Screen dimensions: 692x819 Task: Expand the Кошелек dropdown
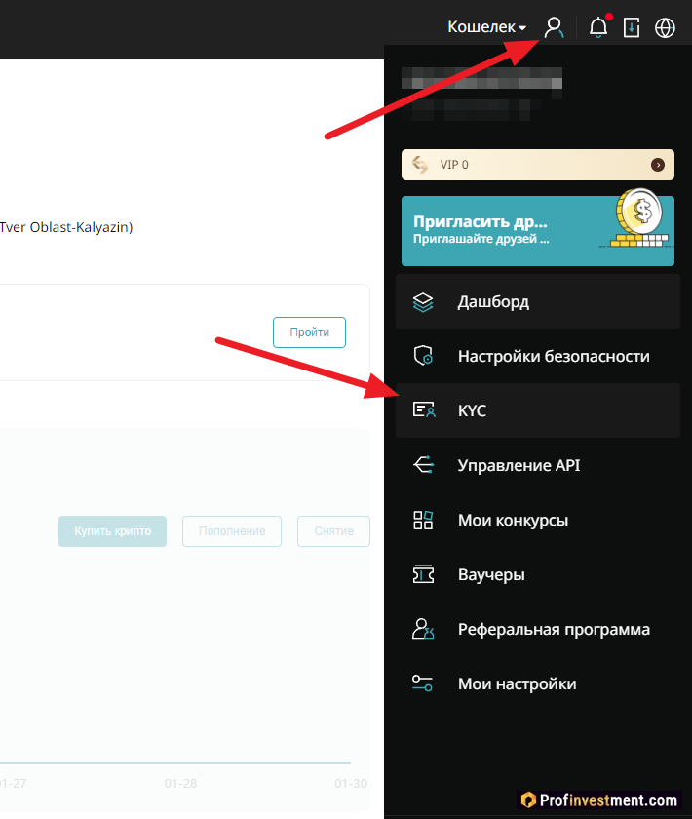point(486,26)
